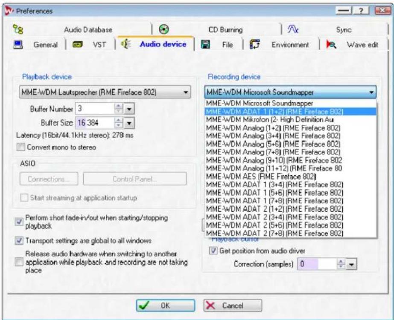Viewport: 394px width, 320px height.
Task: Select MME-WDM ADAT 1 (3+4) entry
Action: pyautogui.click(x=291, y=185)
